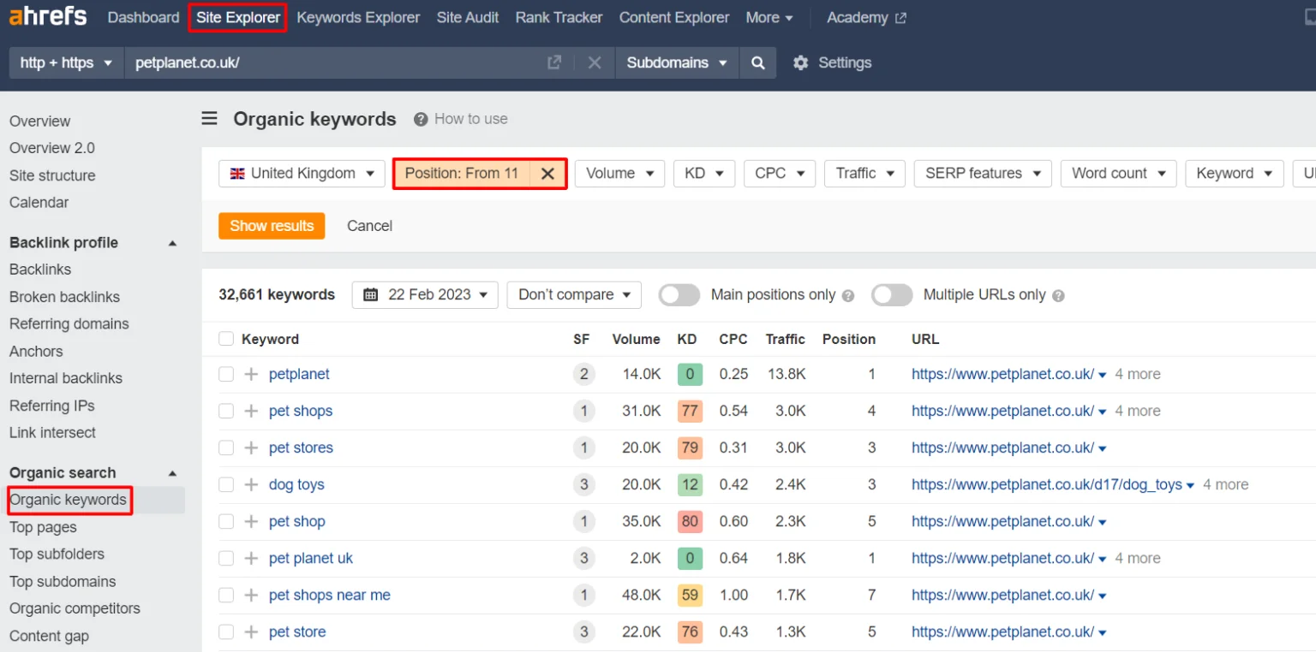This screenshot has width=1316, height=652.
Task: Sort by the Traffic column header
Action: [785, 339]
